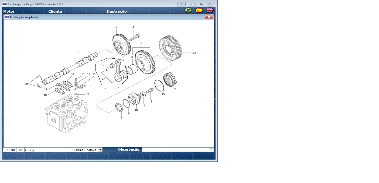Click the 07.130 group code field
Image resolution: width=379 pixels, height=183 pixels.
tap(9, 150)
